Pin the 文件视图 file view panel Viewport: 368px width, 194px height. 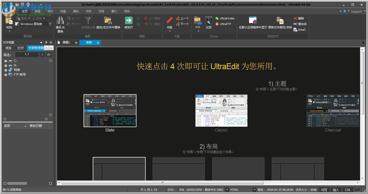(x=46, y=43)
